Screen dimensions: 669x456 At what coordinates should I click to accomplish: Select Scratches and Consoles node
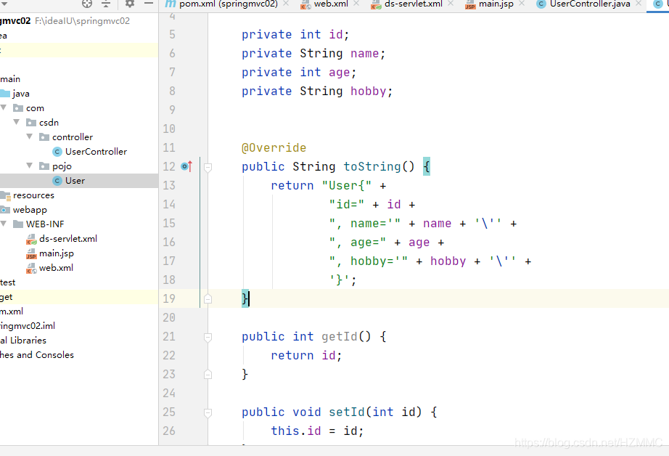pyautogui.click(x=37, y=355)
